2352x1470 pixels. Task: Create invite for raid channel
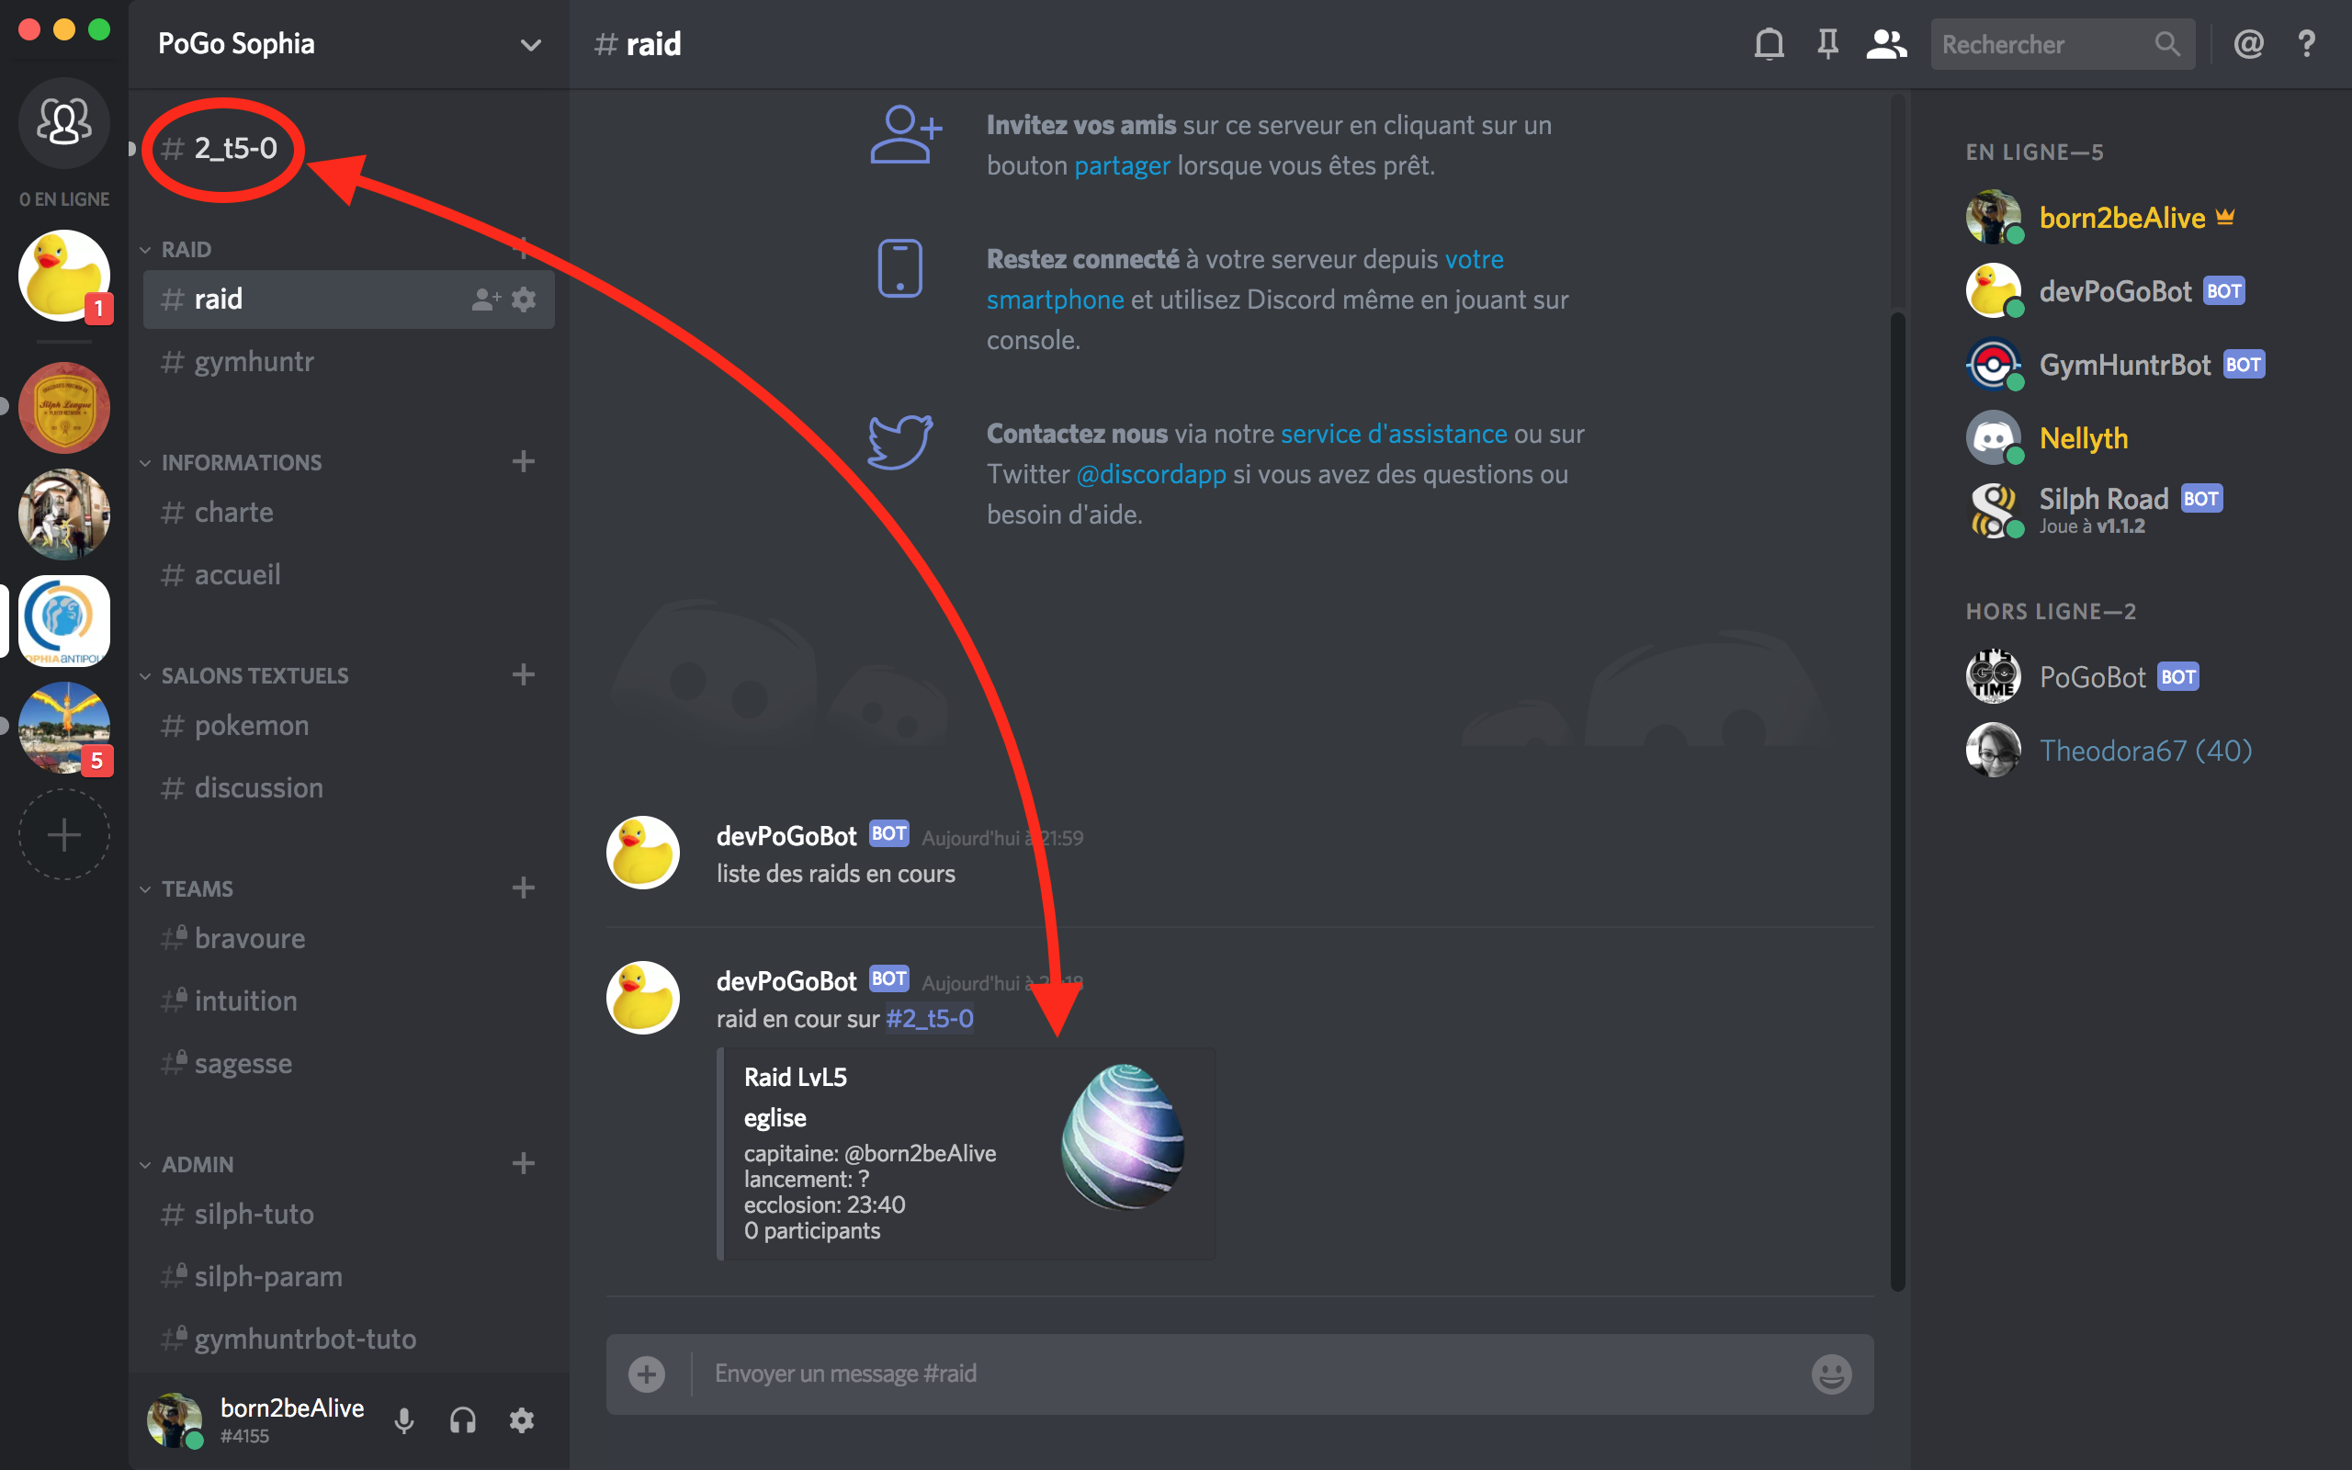(486, 300)
